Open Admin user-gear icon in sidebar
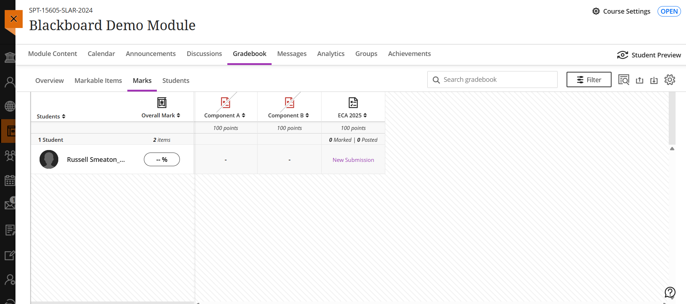686x304 pixels. click(x=10, y=280)
